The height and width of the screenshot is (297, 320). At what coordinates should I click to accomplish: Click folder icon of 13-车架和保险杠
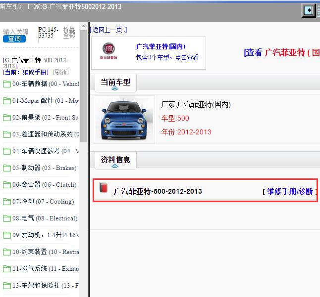(7, 286)
